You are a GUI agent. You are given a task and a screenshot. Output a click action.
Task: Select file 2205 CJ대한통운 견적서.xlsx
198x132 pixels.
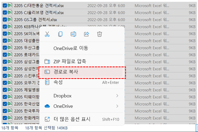click(39, 6)
